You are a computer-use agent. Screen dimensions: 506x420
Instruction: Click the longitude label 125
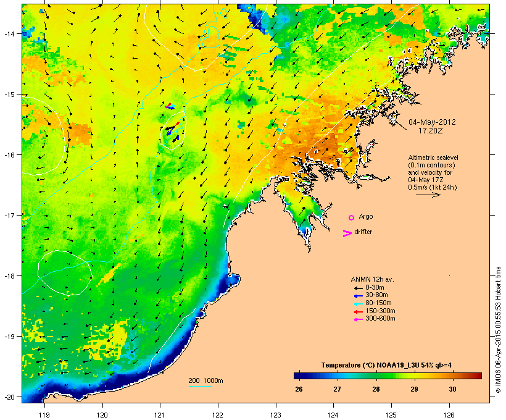pos(391,415)
